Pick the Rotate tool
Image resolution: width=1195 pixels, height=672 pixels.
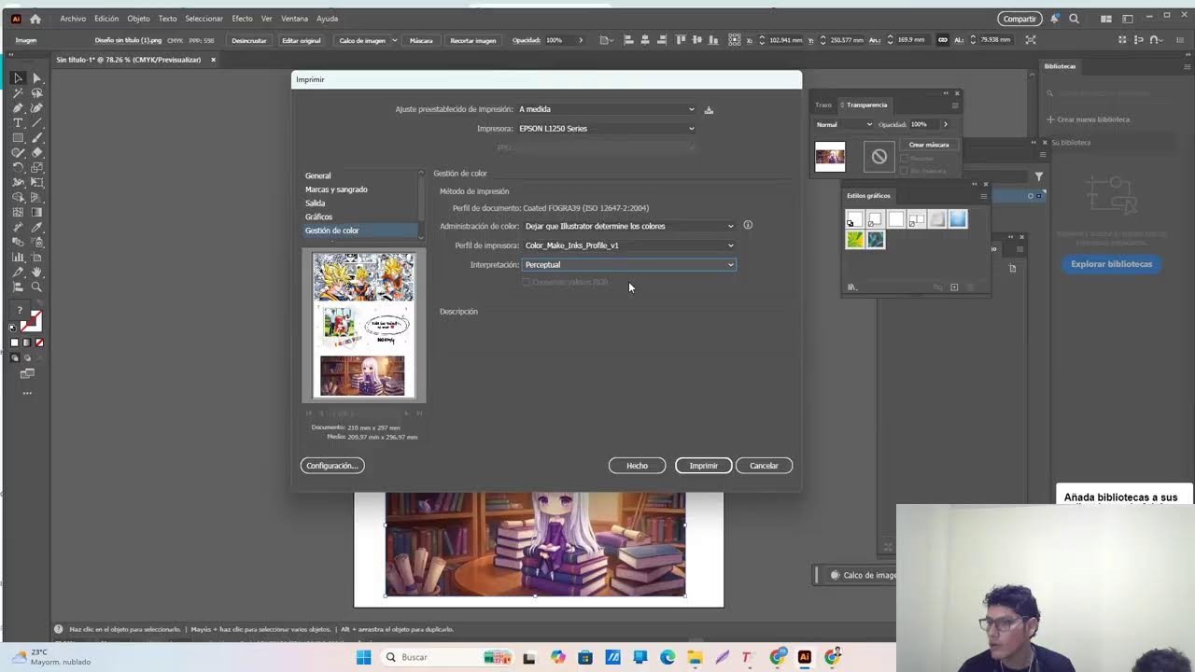pos(18,168)
